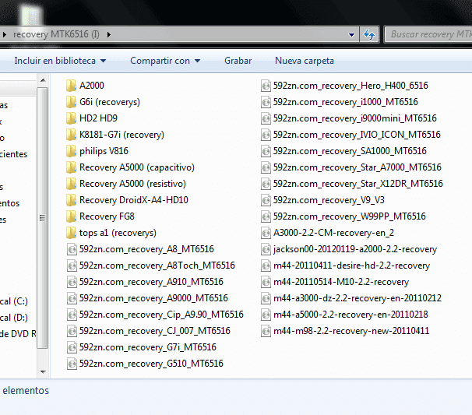Select the G6i (recoverys) folder icon
Viewport: 472px width, 415px height.
[71, 102]
